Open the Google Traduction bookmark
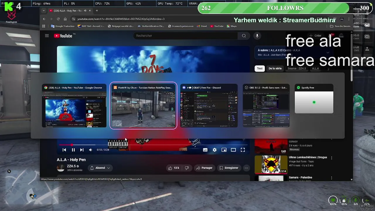The width and height of the screenshot is (375, 211). pyautogui.click(x=63, y=26)
